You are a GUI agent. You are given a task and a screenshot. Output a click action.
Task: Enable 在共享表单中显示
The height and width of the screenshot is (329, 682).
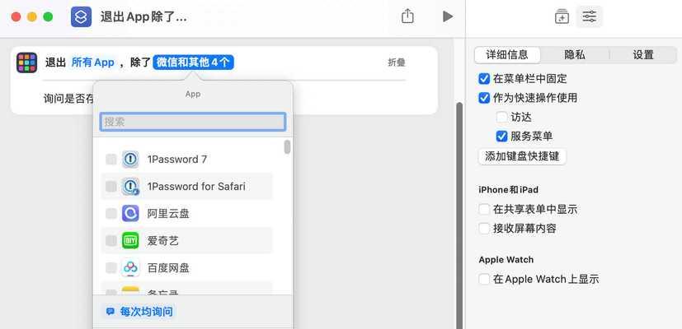pos(484,209)
